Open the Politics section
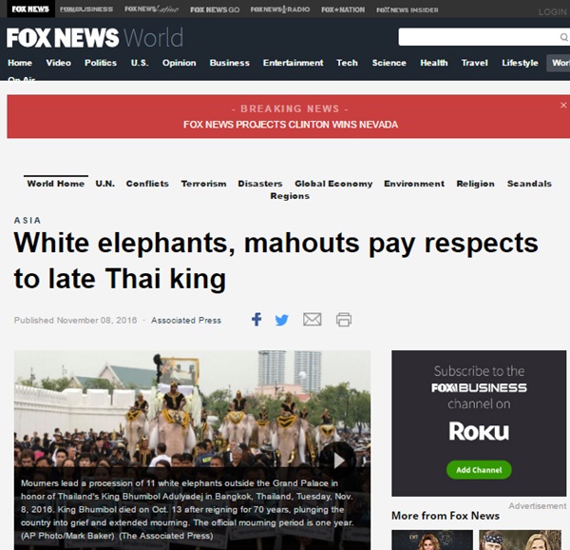 [101, 63]
